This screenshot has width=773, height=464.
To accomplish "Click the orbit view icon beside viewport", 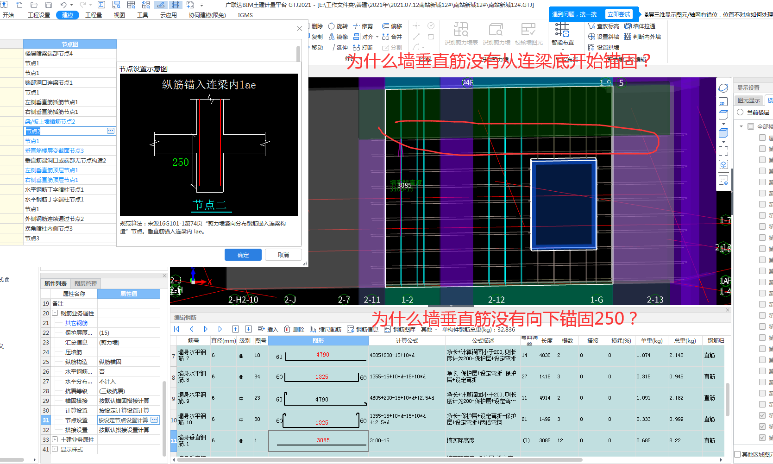I will (723, 88).
